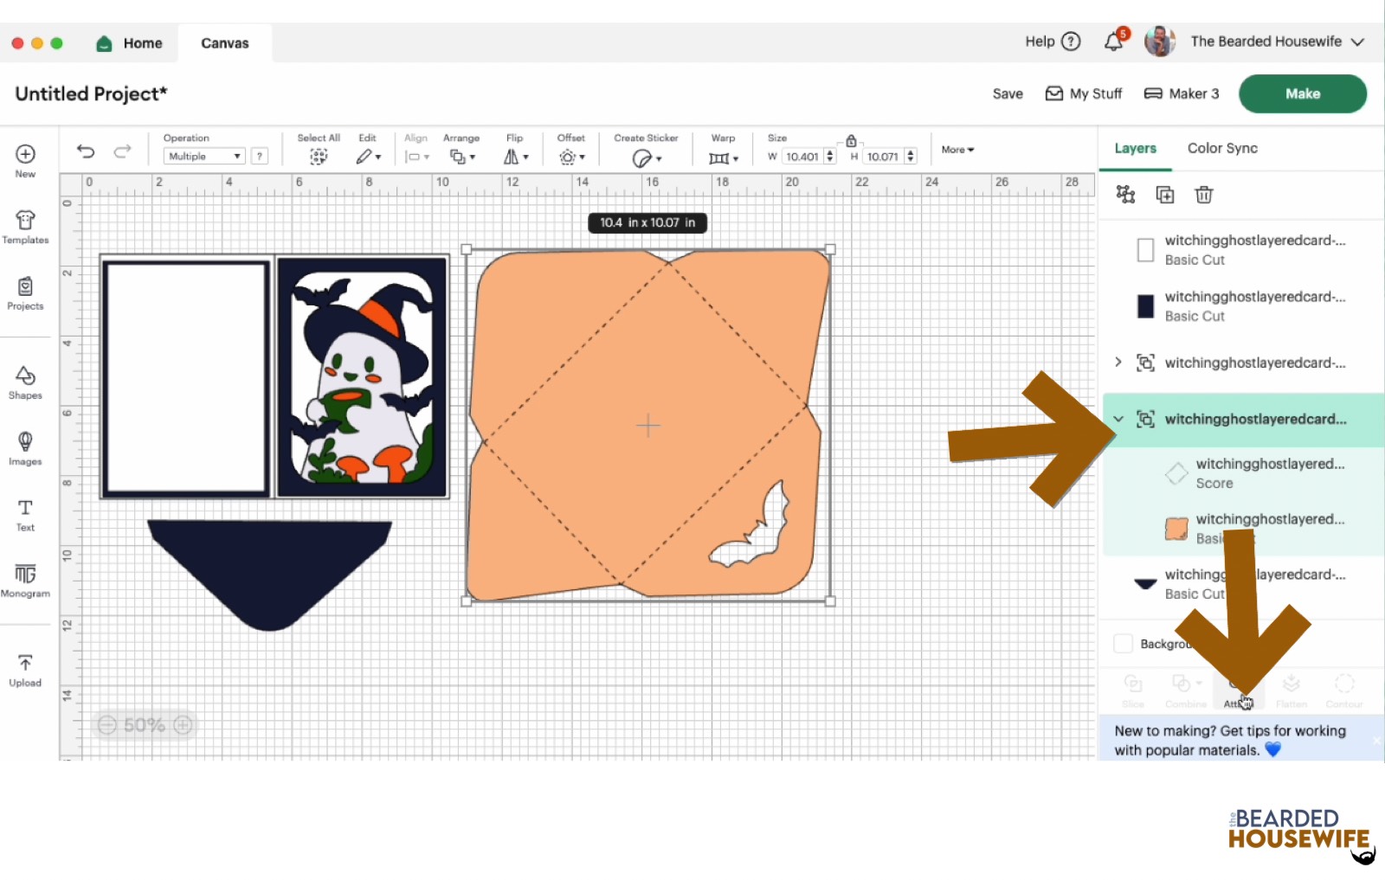Expand the collapsed witchingghost group layer
Screen dimensions: 1385x880
tap(1118, 363)
